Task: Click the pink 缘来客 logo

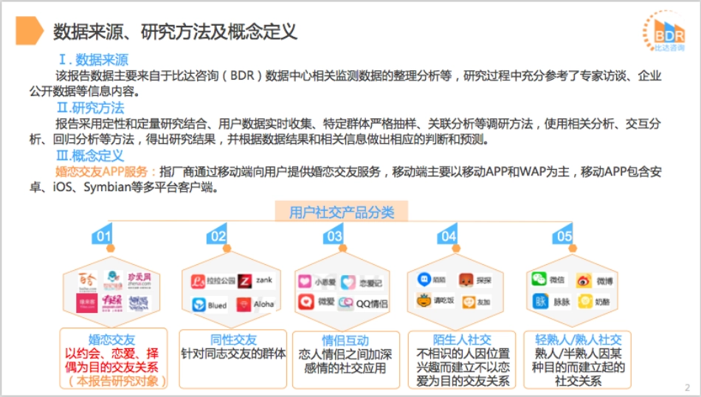Action: 87,303
